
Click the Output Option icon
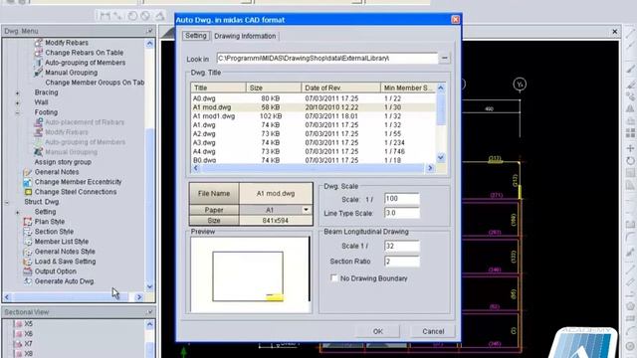pyautogui.click(x=28, y=271)
